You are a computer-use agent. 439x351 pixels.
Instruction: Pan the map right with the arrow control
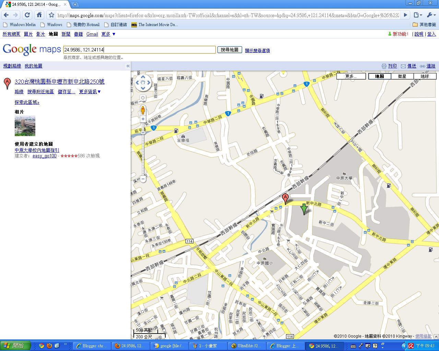tap(148, 83)
